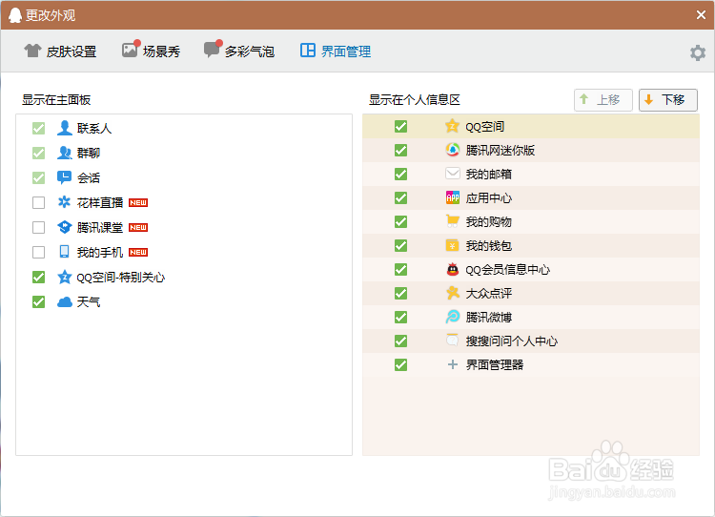The width and height of the screenshot is (715, 517).
Task: Uncheck the 搜搜问问个人中心 checkbox
Action: tap(400, 341)
